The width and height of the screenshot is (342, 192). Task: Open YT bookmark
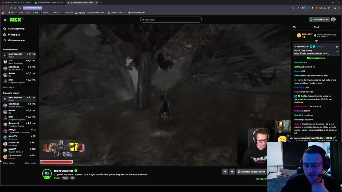(28, 13)
